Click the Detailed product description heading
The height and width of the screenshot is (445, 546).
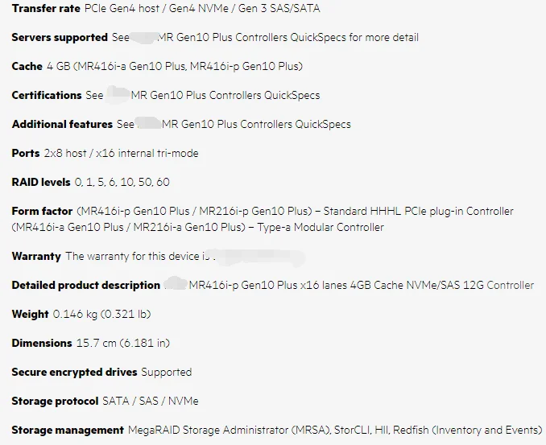pos(86,285)
